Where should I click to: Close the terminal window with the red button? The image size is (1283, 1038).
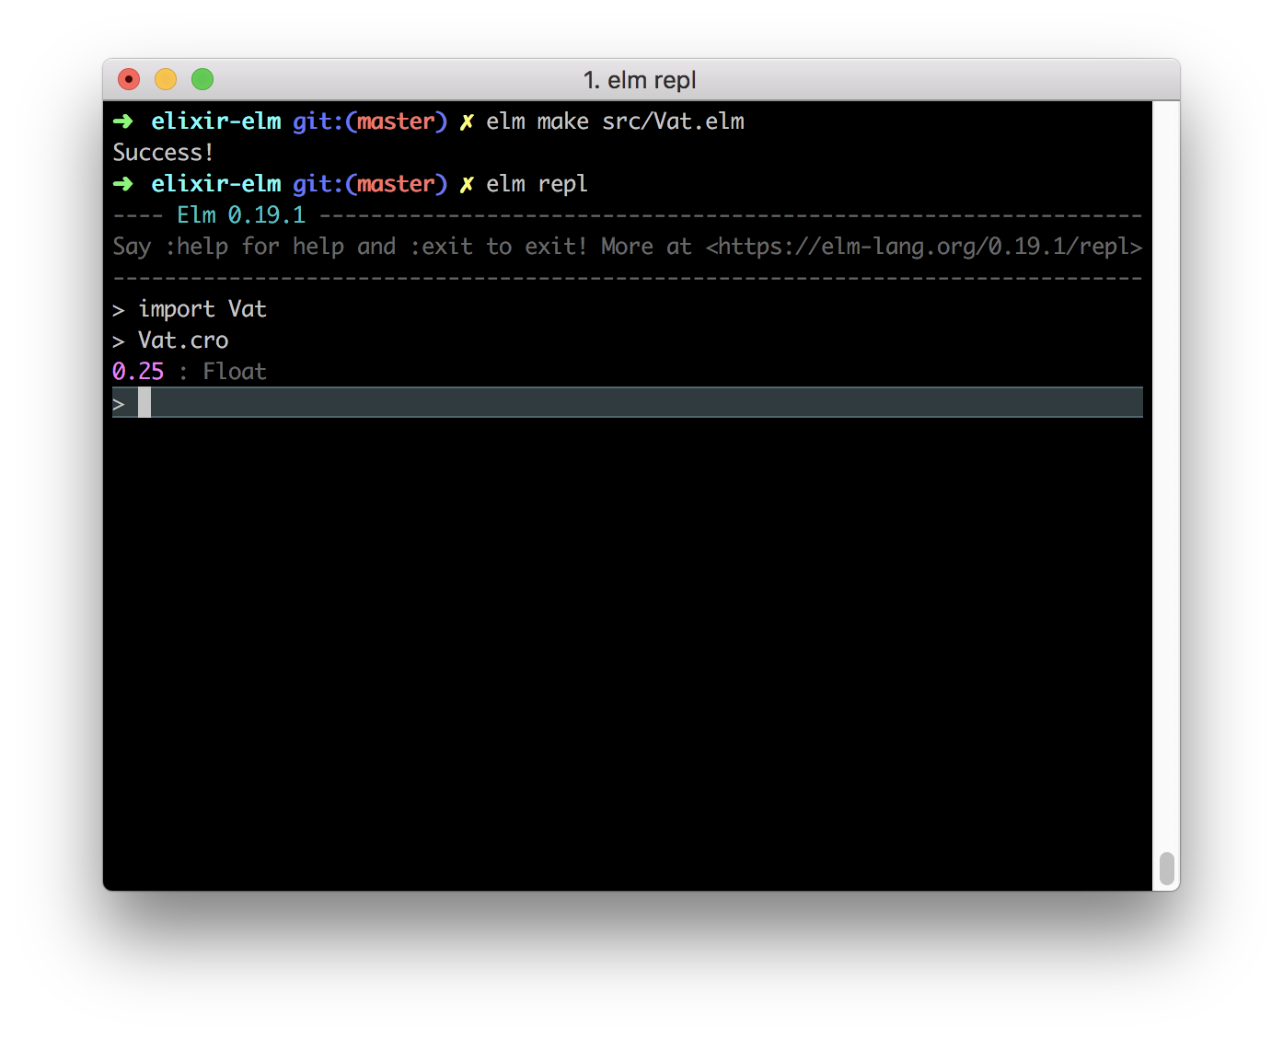pyautogui.click(x=129, y=80)
